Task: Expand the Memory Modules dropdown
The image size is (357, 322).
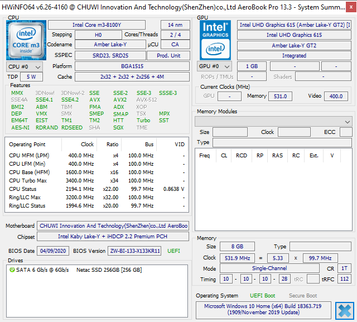Action: 273,122
